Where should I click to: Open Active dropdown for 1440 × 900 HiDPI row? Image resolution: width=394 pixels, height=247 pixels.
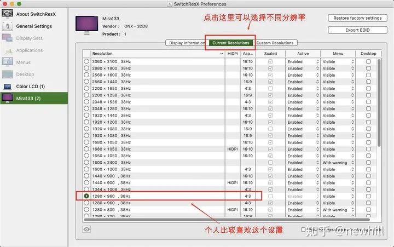click(x=303, y=183)
